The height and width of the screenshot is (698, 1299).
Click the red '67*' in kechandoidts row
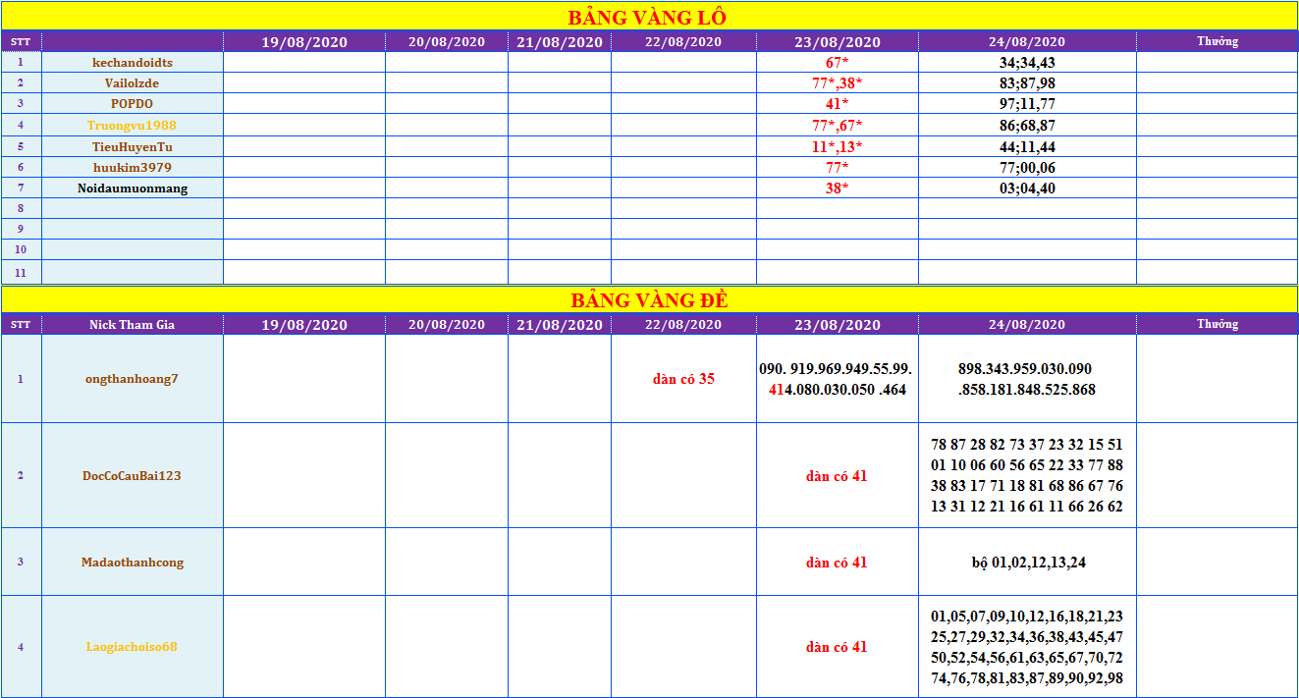pos(838,62)
